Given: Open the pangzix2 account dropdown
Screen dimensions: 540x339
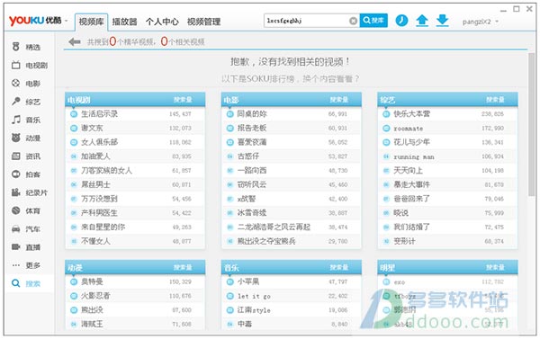Looking at the screenshot, I should pyautogui.click(x=481, y=22).
